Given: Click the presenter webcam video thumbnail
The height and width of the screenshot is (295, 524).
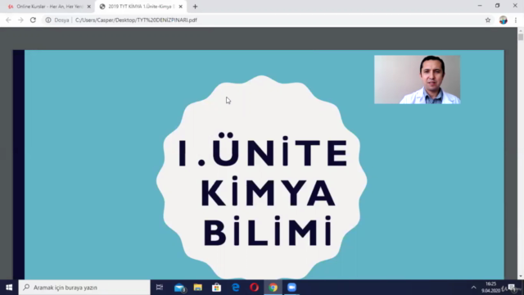Looking at the screenshot, I should coord(417,79).
